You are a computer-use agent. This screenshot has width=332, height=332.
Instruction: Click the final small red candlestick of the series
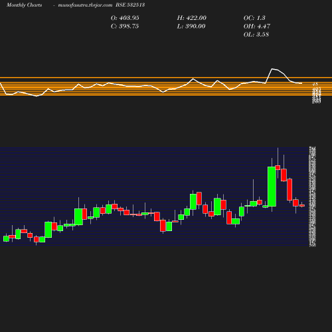coord(302,206)
